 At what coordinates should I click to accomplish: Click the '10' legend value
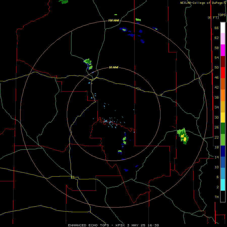point(217,167)
